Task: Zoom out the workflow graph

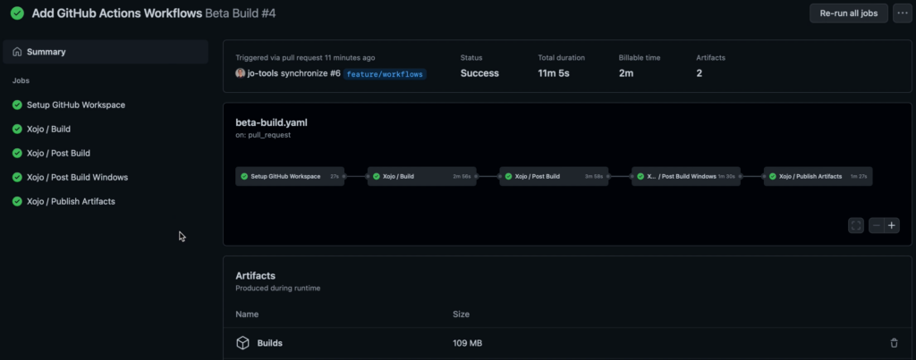Action: [x=877, y=225]
